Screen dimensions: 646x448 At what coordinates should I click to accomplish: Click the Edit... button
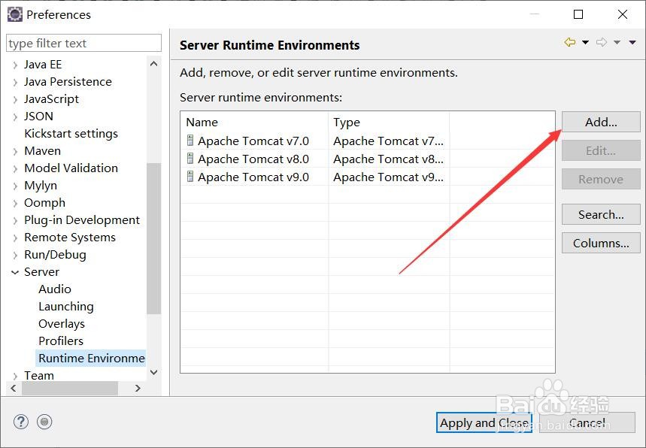click(x=601, y=150)
